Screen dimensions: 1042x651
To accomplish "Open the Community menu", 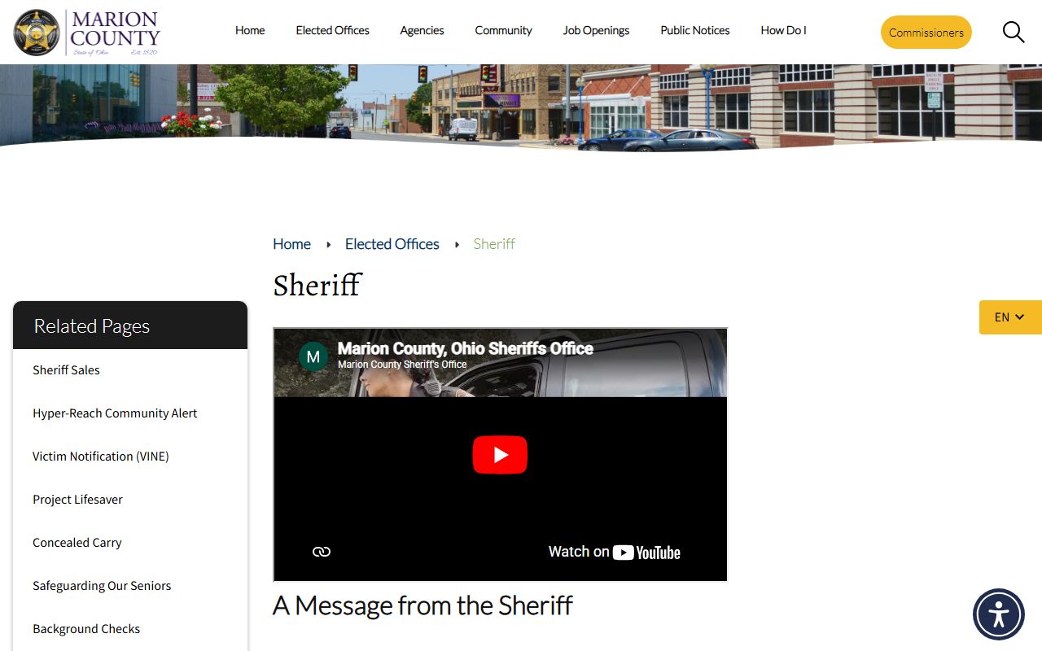I will [503, 30].
